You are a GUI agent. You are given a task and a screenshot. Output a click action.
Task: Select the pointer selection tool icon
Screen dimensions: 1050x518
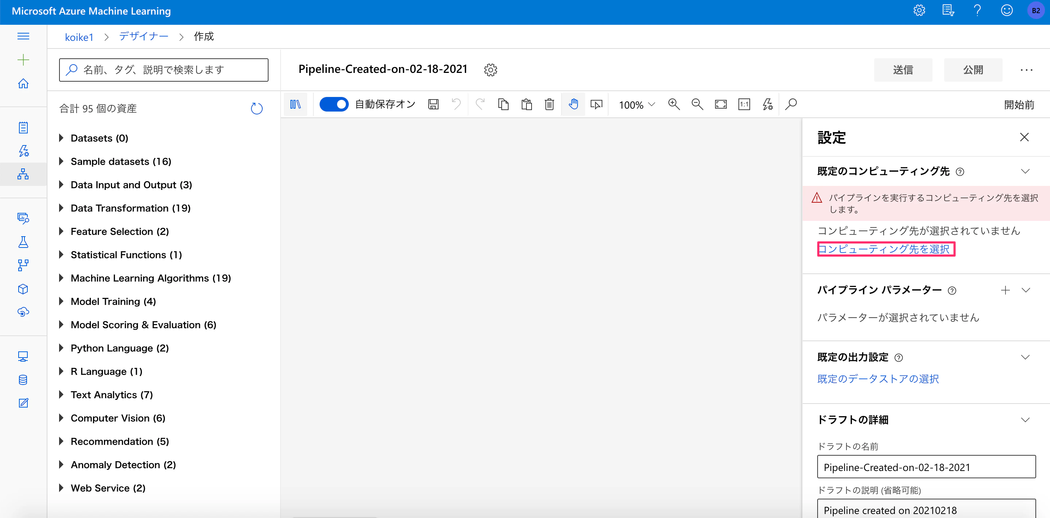pos(597,104)
